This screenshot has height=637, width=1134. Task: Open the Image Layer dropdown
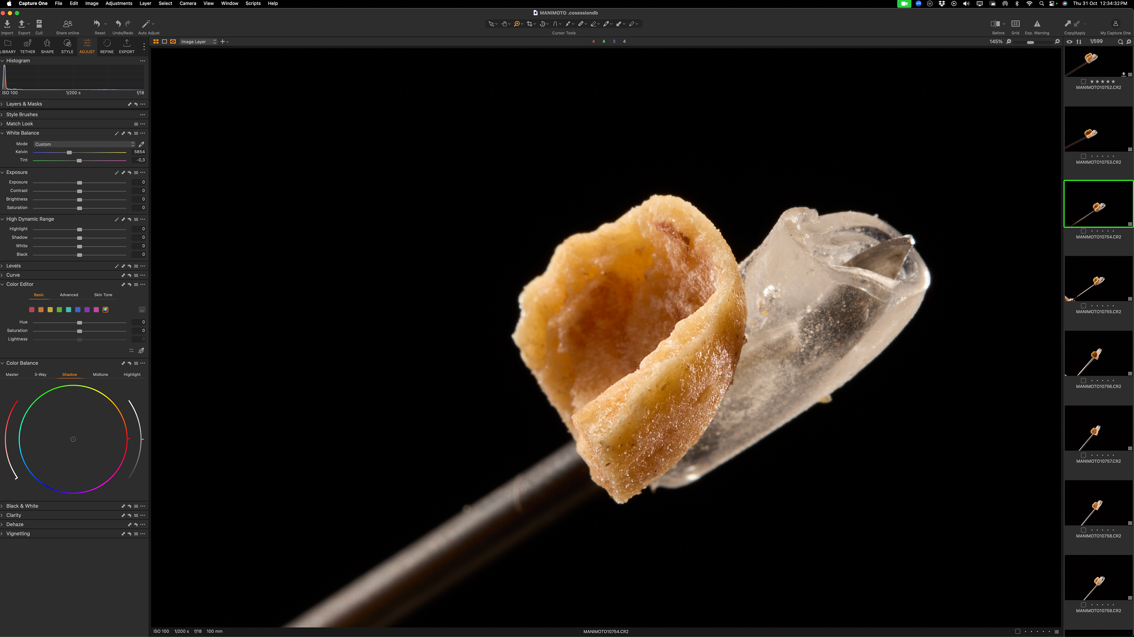198,41
